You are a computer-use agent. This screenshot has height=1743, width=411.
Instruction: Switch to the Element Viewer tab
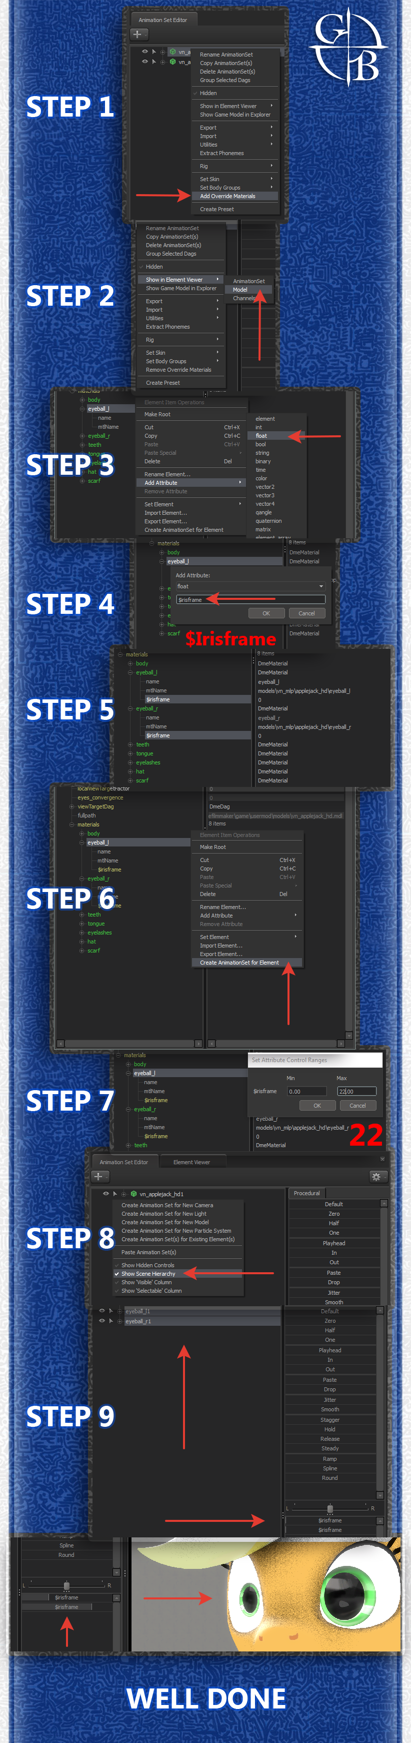click(191, 1163)
